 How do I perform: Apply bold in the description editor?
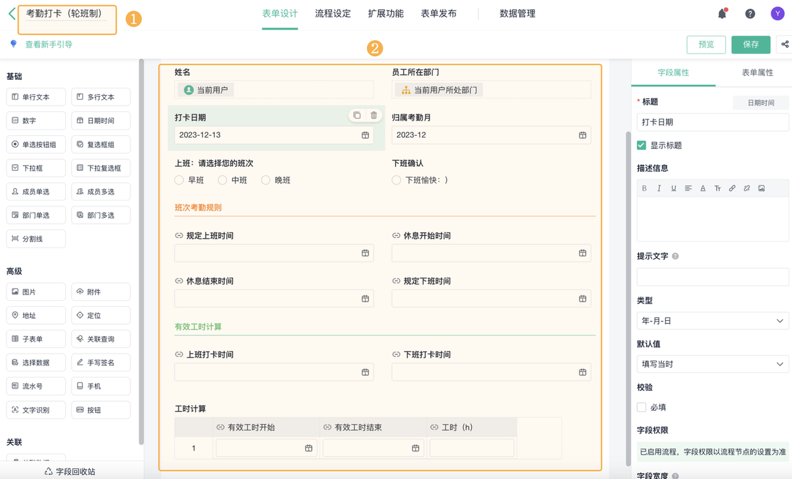pyautogui.click(x=645, y=188)
